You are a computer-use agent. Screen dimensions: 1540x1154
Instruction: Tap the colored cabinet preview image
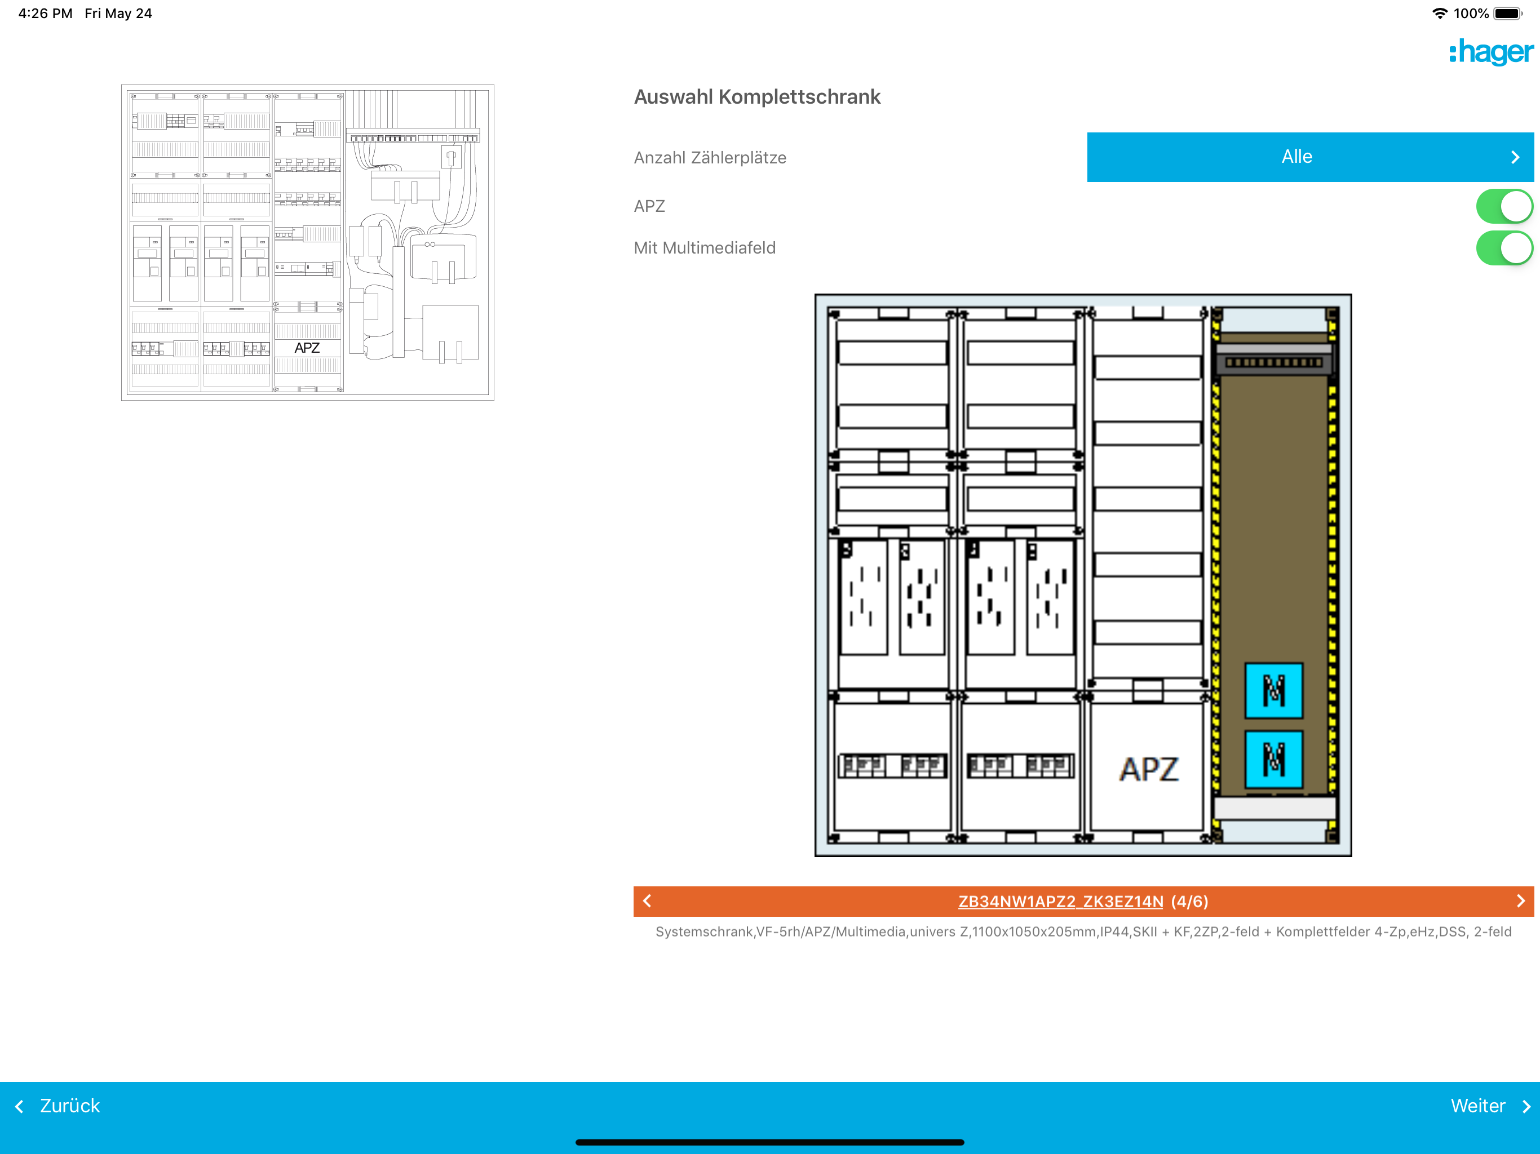pyautogui.click(x=1083, y=575)
